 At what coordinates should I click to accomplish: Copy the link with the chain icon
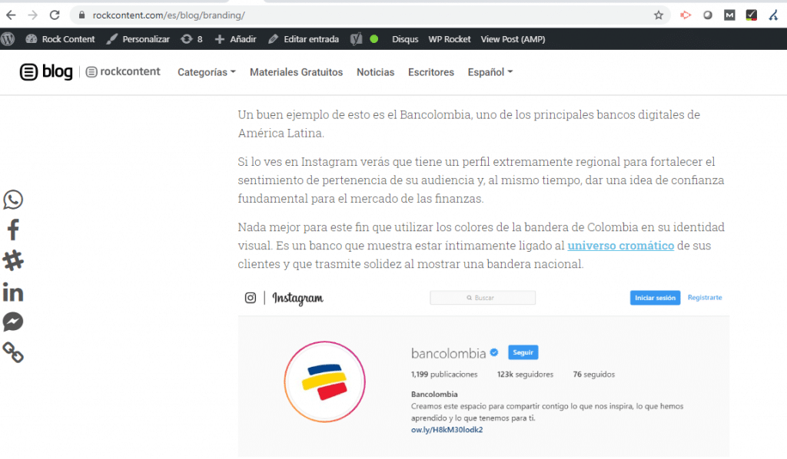[x=13, y=352]
